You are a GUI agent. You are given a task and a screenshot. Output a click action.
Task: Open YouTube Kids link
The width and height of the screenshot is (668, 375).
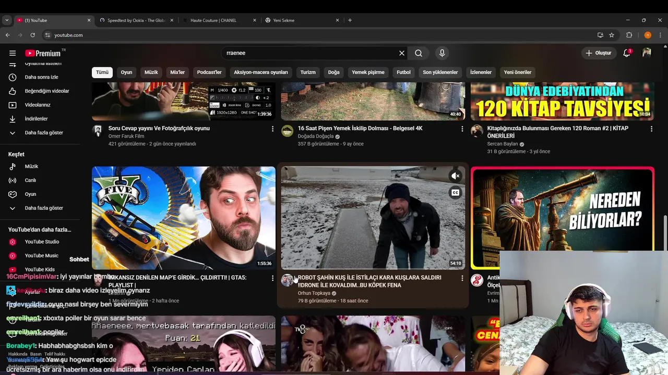pos(40,269)
